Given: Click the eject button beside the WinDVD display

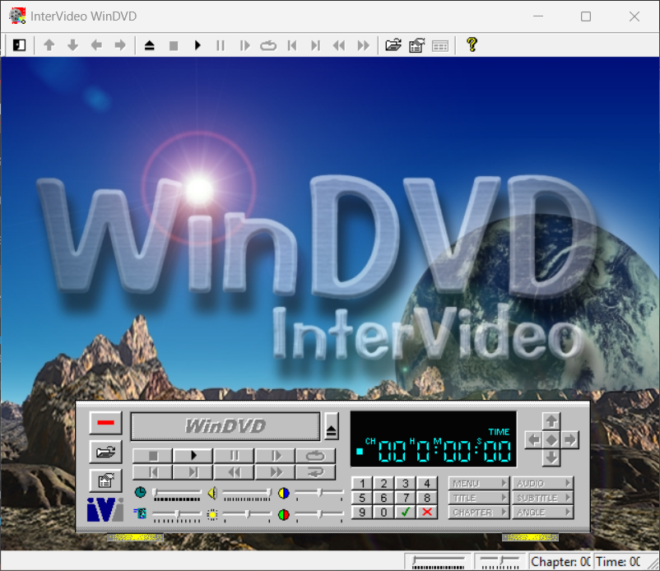Looking at the screenshot, I should tap(332, 427).
